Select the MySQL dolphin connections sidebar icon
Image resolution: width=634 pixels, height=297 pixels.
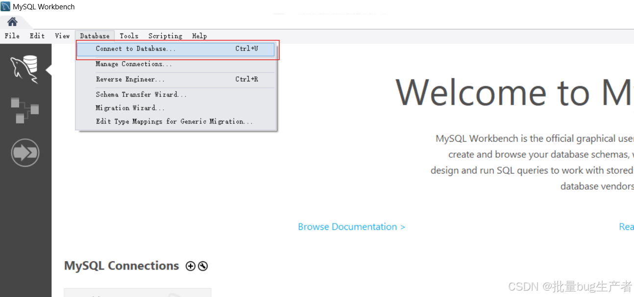click(24, 70)
